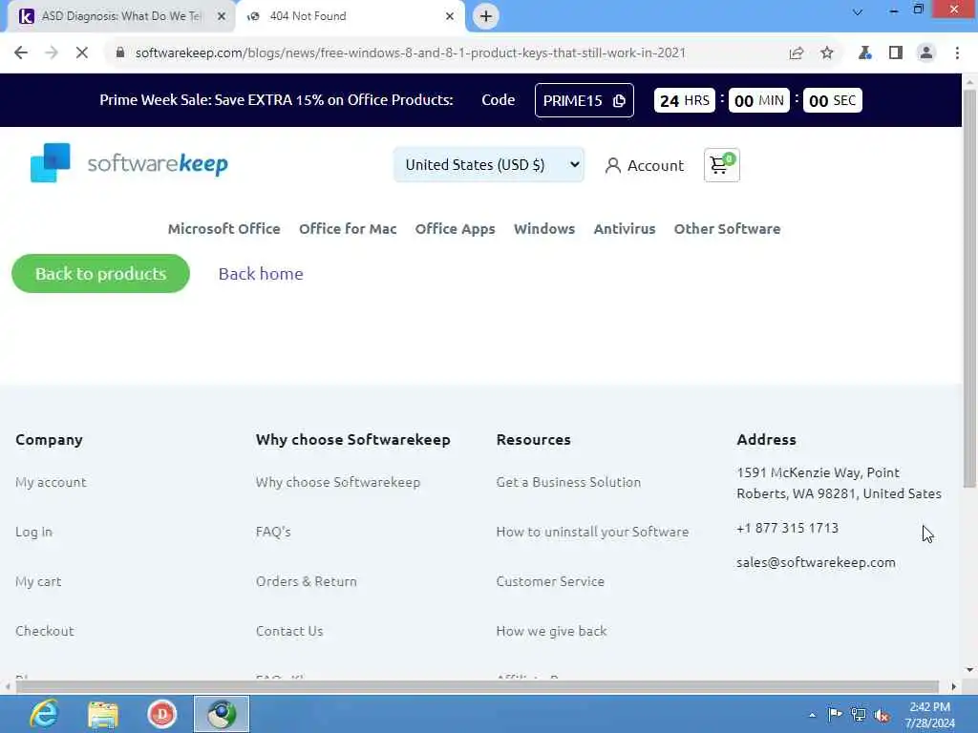The height and width of the screenshot is (733, 978).
Task: Open the Other Software menu
Action: coord(727,229)
